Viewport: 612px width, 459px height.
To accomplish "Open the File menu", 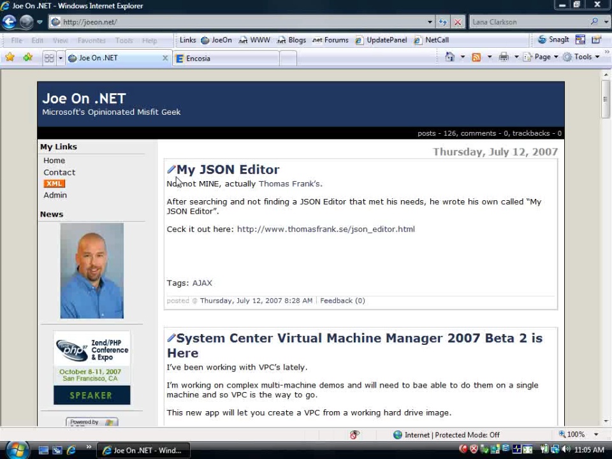I will coord(17,40).
